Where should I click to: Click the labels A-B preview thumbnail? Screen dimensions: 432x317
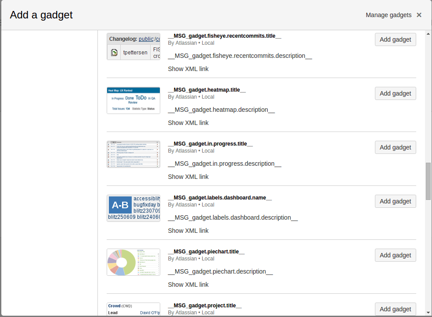click(133, 208)
